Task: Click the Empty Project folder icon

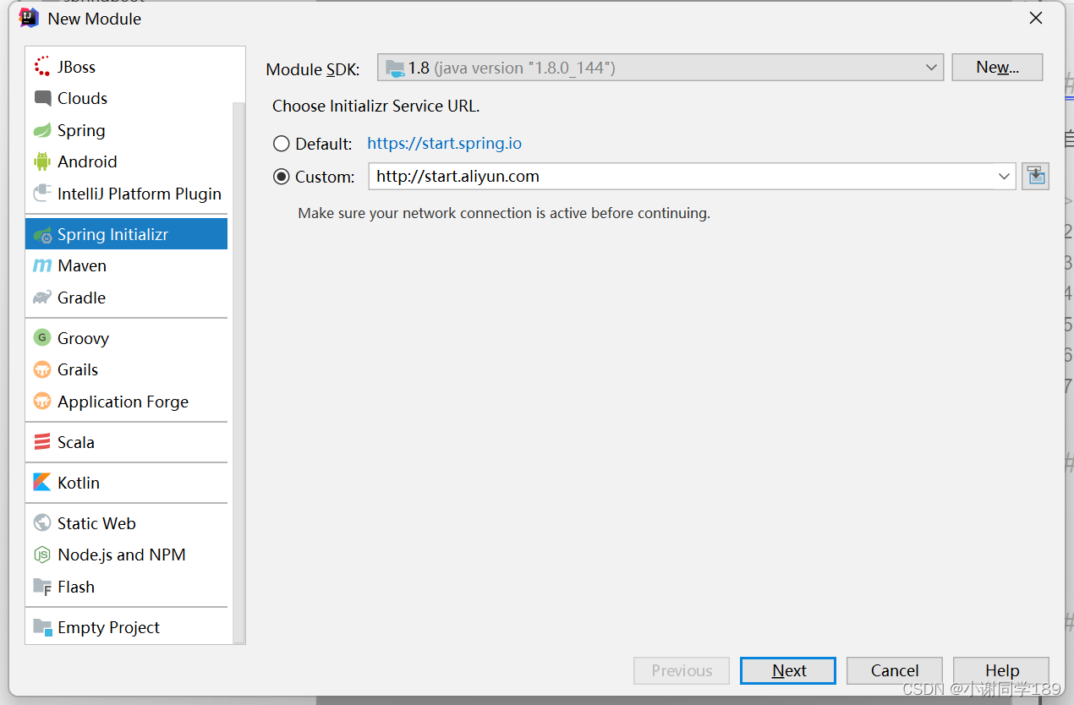Action: [42, 627]
